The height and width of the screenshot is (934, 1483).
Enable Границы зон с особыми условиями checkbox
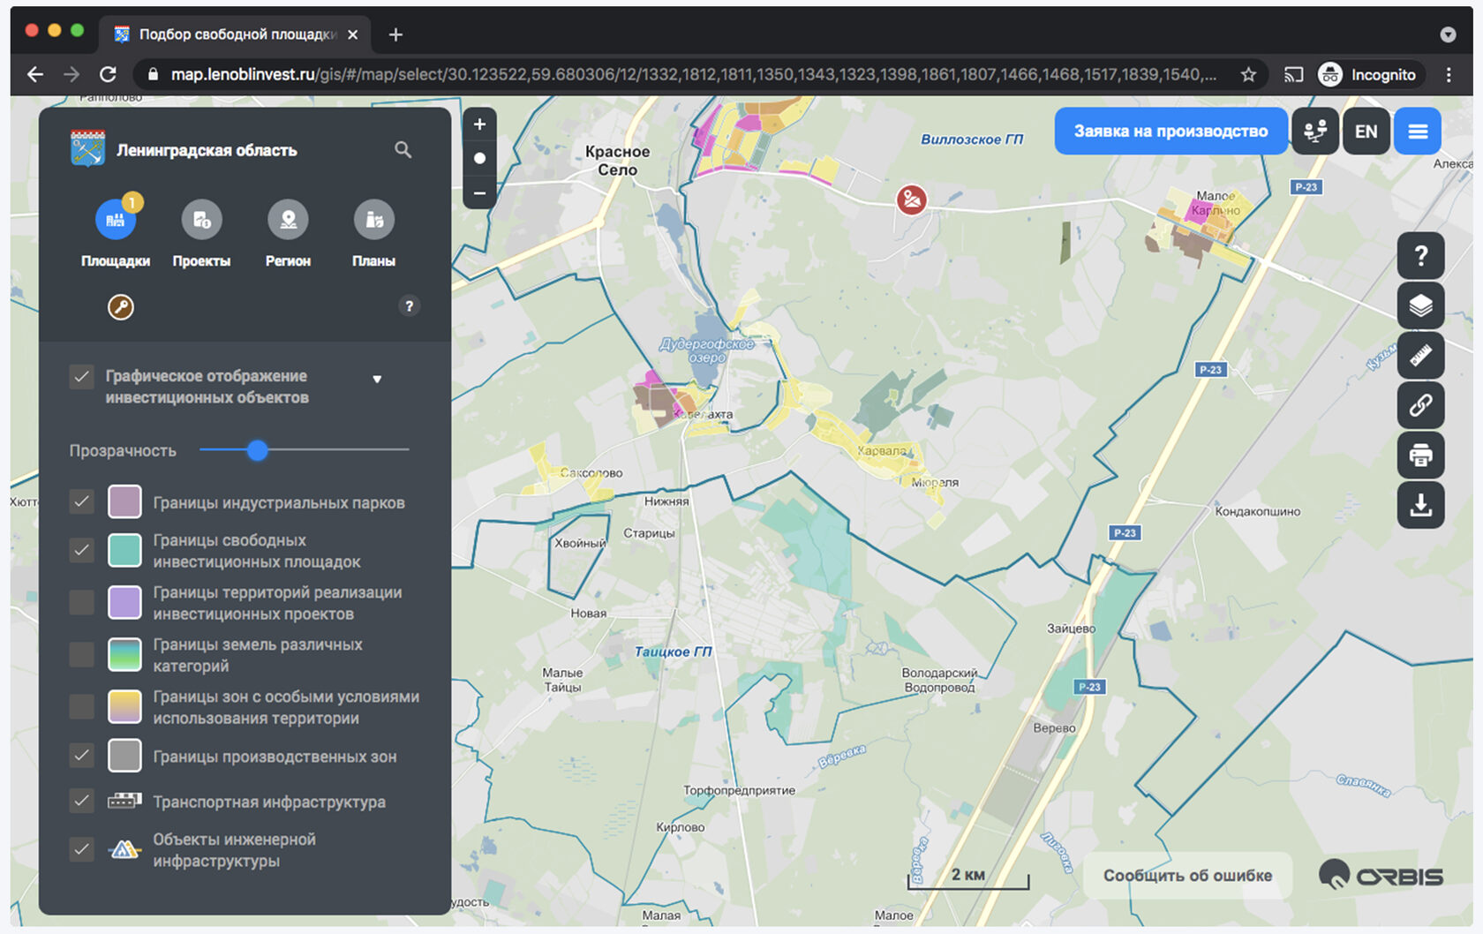click(x=81, y=707)
